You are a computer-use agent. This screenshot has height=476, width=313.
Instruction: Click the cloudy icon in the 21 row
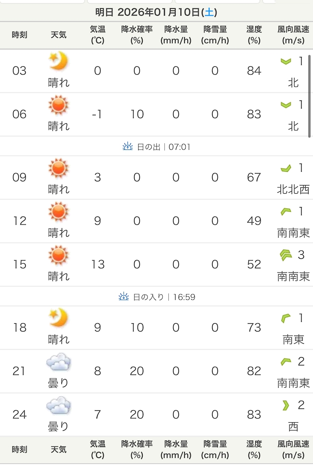click(x=59, y=362)
